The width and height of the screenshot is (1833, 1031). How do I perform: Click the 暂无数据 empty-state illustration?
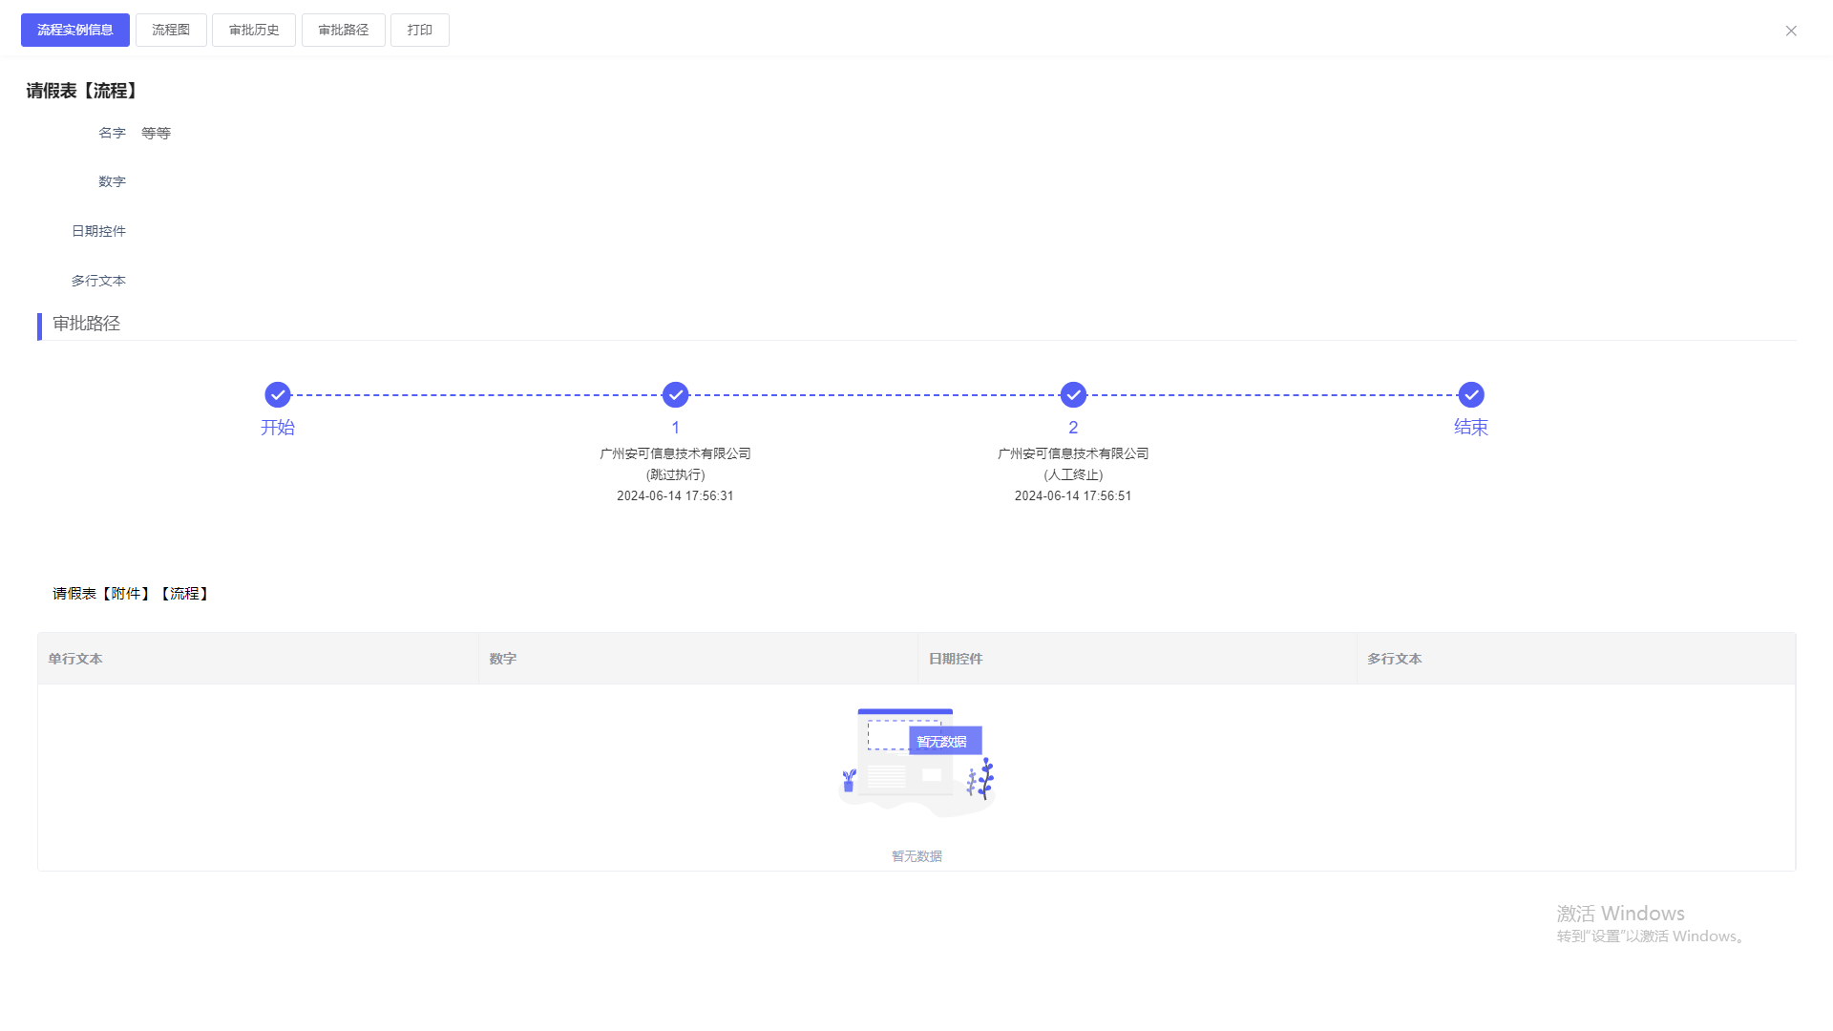click(x=916, y=761)
